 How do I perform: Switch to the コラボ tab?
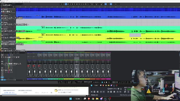point(25,93)
